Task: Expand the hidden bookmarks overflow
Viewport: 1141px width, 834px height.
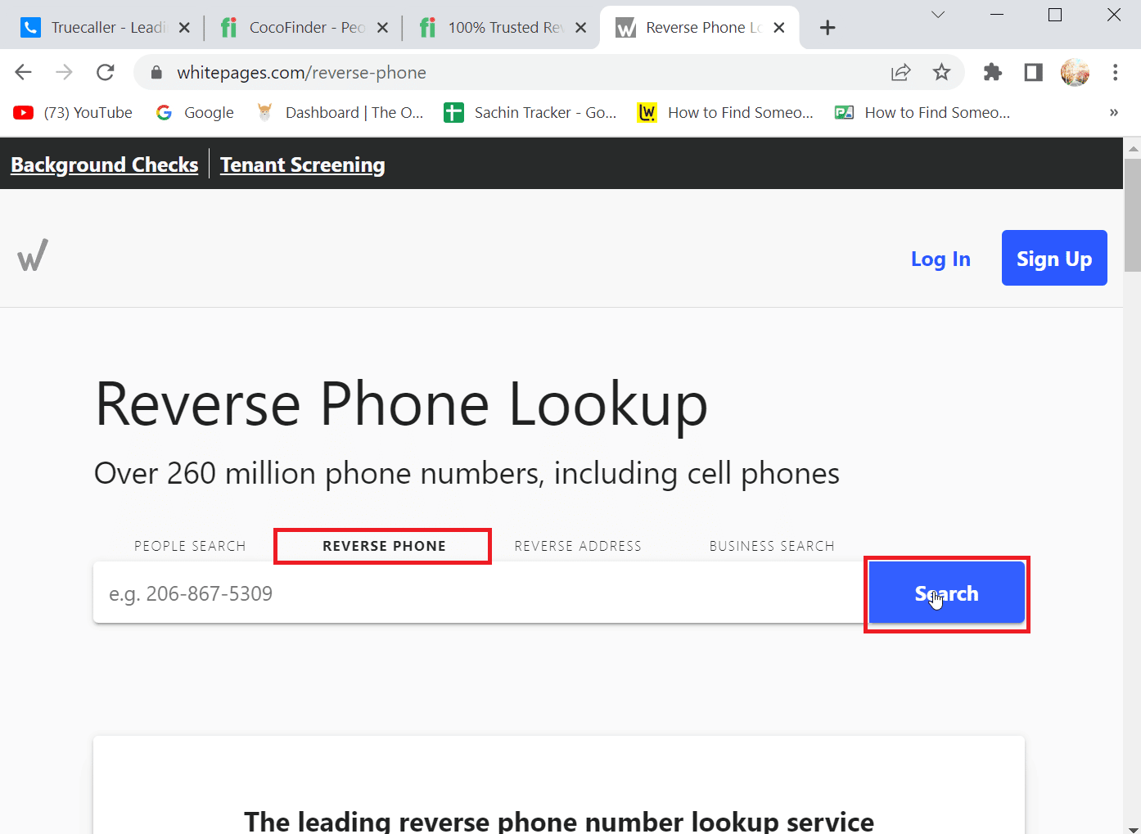Action: (x=1113, y=112)
